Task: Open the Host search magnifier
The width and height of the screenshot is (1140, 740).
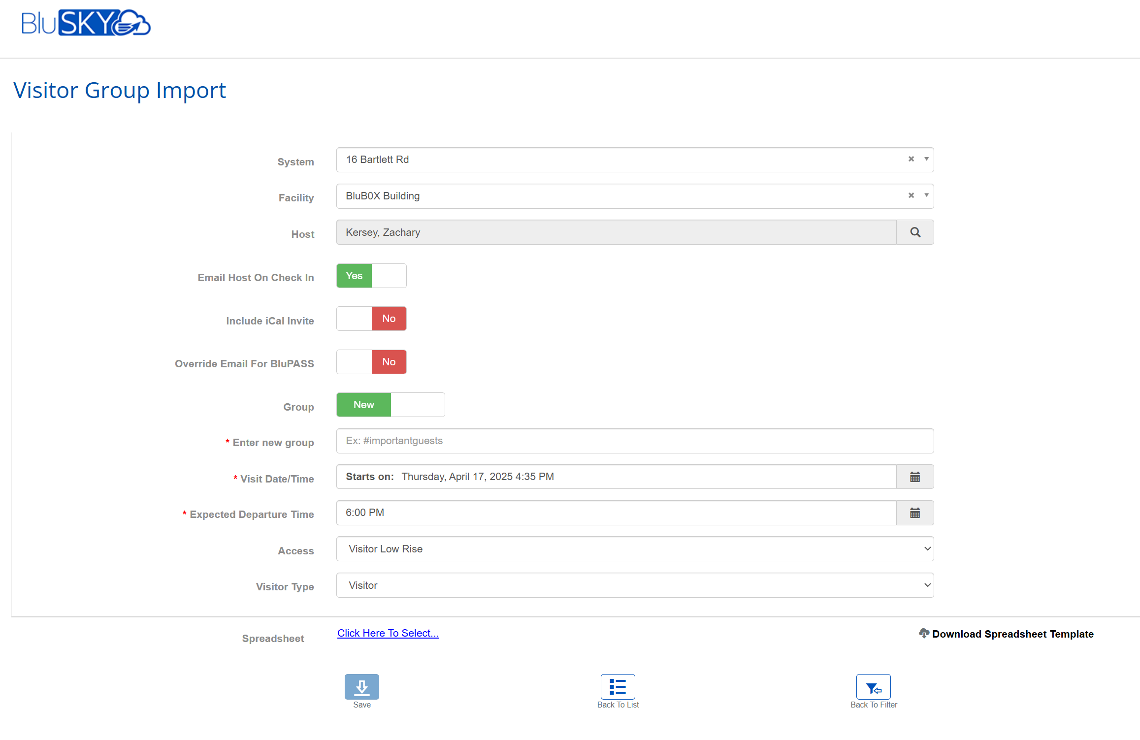Action: pyautogui.click(x=915, y=232)
